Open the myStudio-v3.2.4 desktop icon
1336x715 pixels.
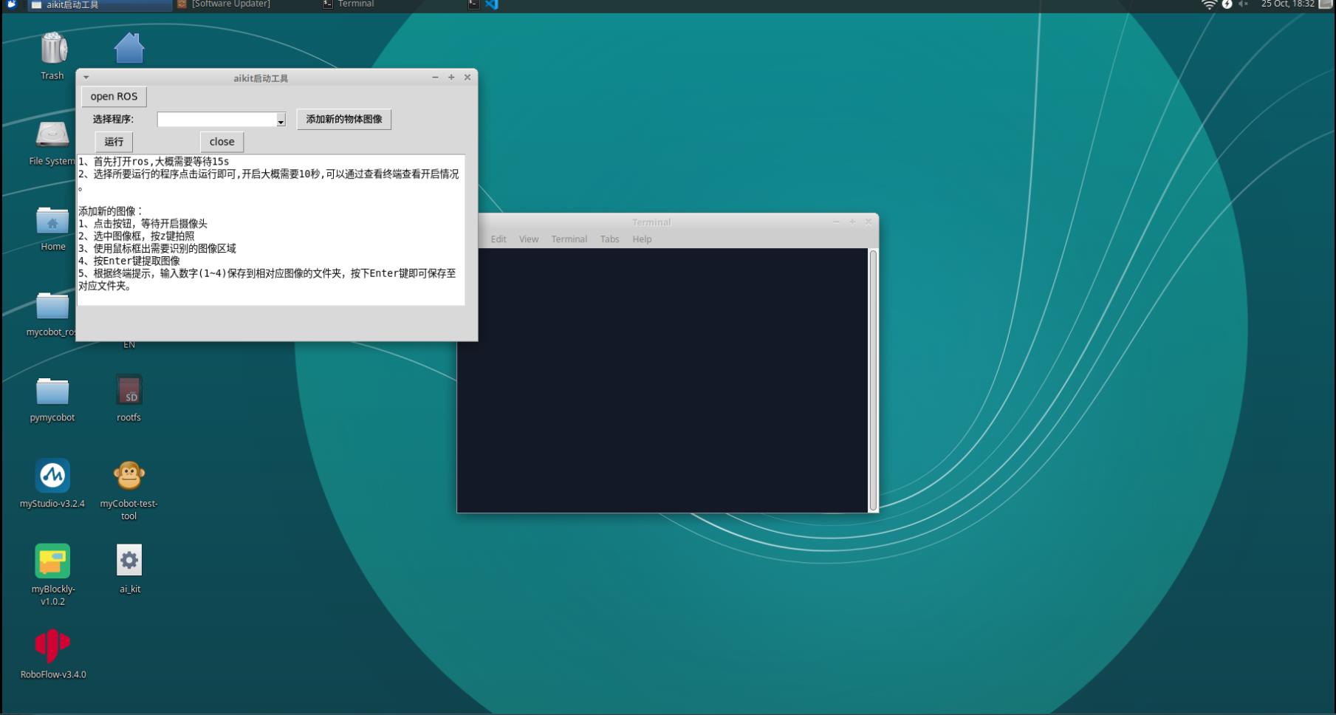pyautogui.click(x=52, y=476)
